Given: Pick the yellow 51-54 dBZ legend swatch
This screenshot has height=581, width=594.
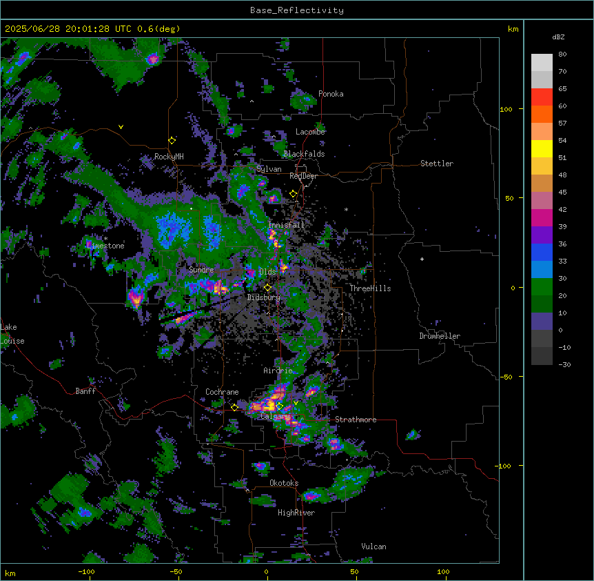Looking at the screenshot, I should click(542, 148).
